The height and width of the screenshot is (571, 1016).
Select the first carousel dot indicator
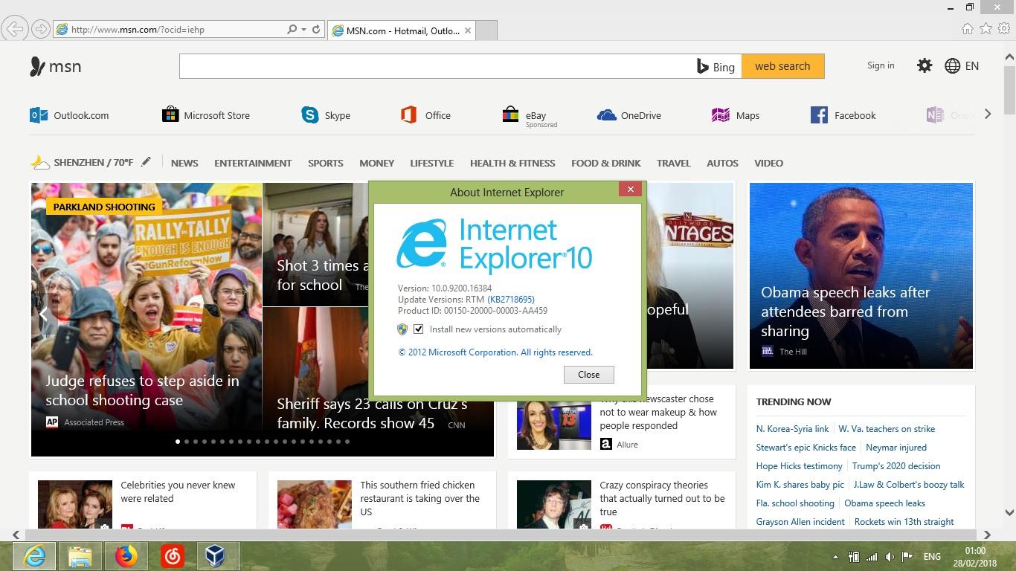pos(177,442)
